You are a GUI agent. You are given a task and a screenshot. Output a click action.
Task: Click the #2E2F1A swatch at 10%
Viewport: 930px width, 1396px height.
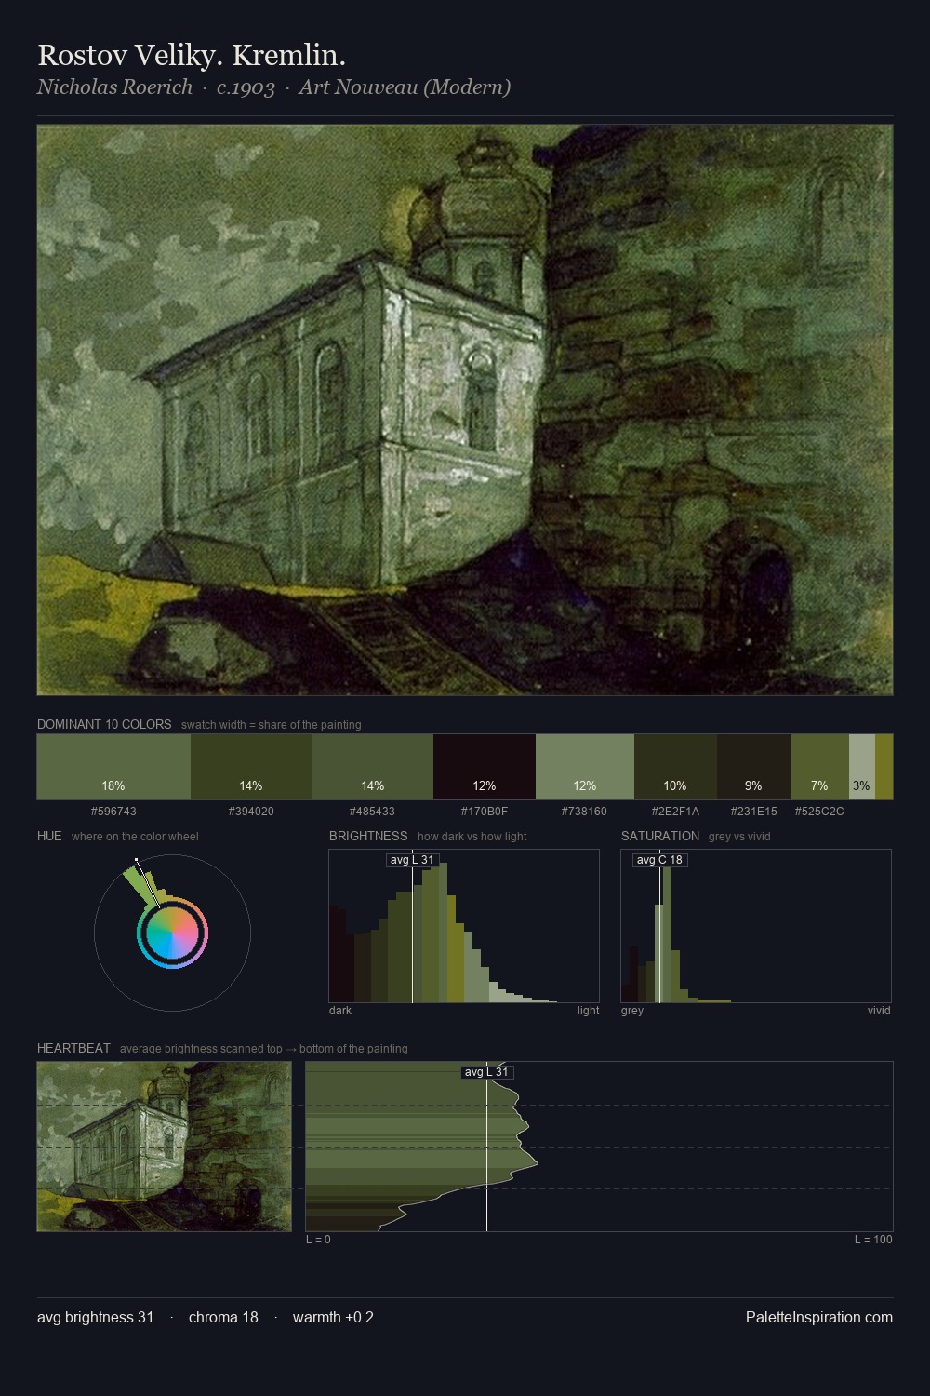tap(675, 767)
